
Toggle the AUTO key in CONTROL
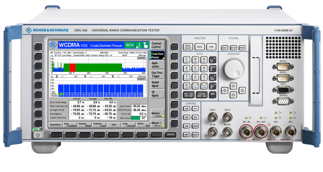click(x=195, y=126)
